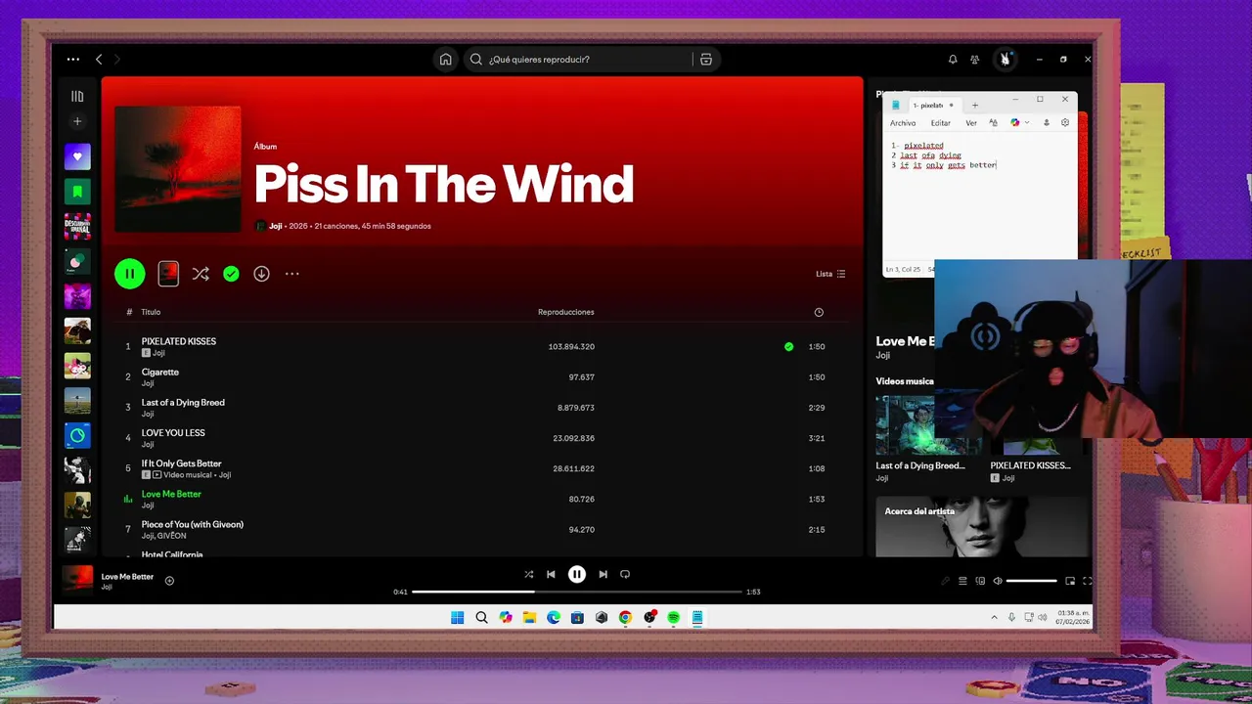This screenshot has height=704, width=1252.
Task: Enter full screen player view
Action: tap(1087, 581)
